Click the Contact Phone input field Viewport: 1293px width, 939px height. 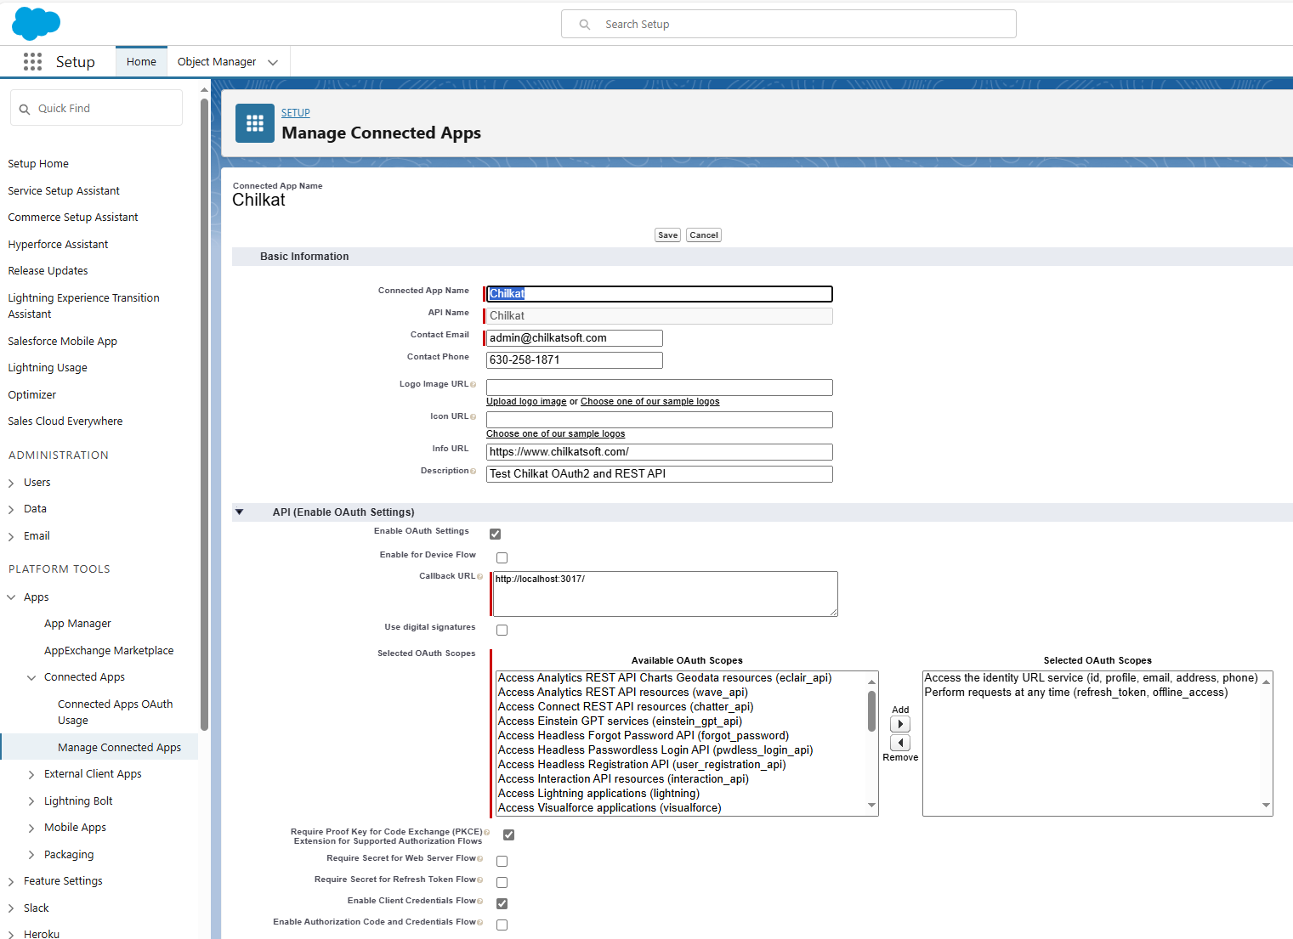tap(574, 360)
